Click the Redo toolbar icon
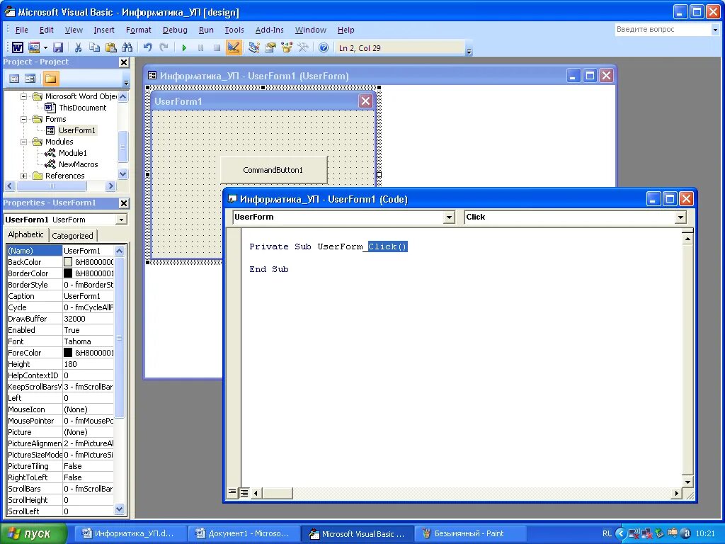 [x=164, y=47]
